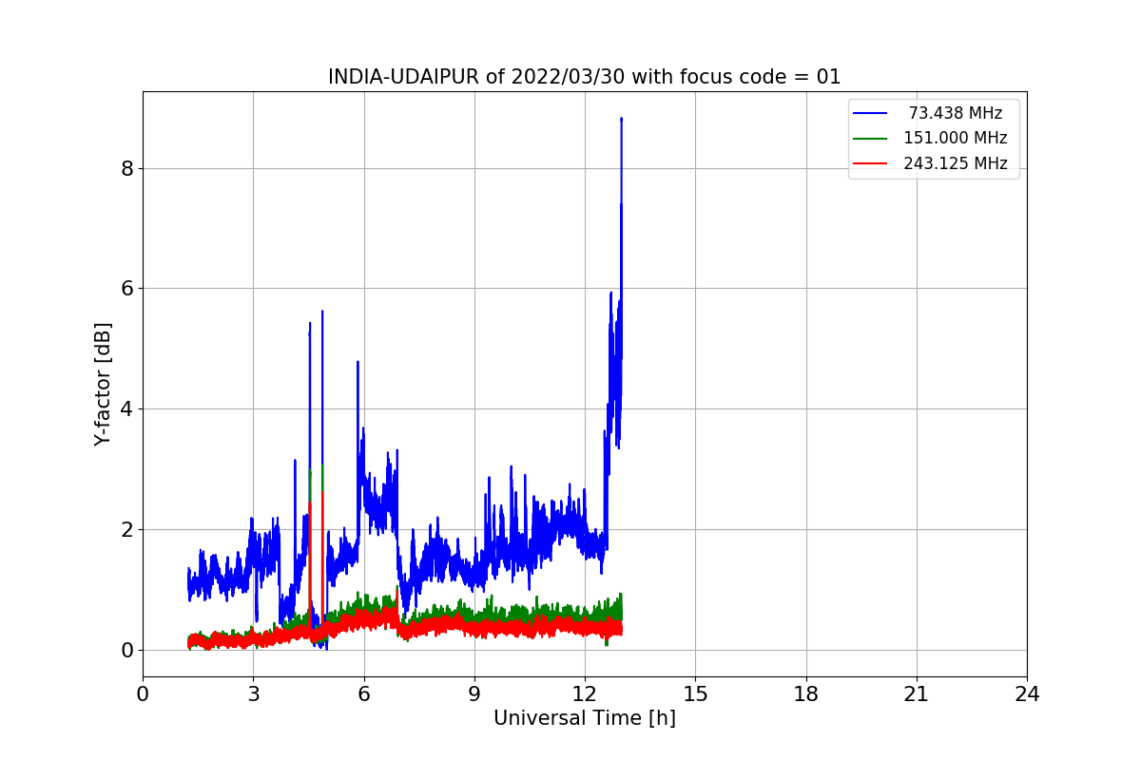The width and height of the screenshot is (1141, 760).
Task: Click the red line swatch in legend
Action: tap(870, 163)
